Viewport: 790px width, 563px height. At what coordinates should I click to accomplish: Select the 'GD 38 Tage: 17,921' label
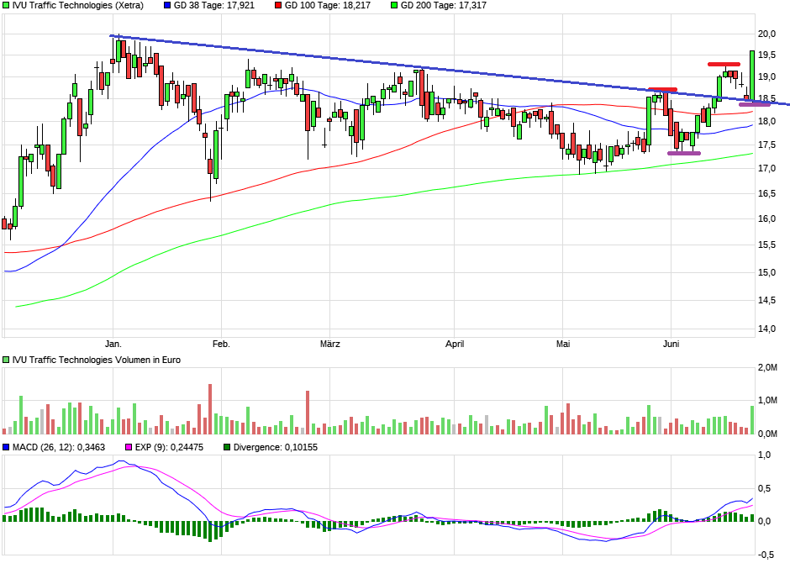pyautogui.click(x=214, y=6)
